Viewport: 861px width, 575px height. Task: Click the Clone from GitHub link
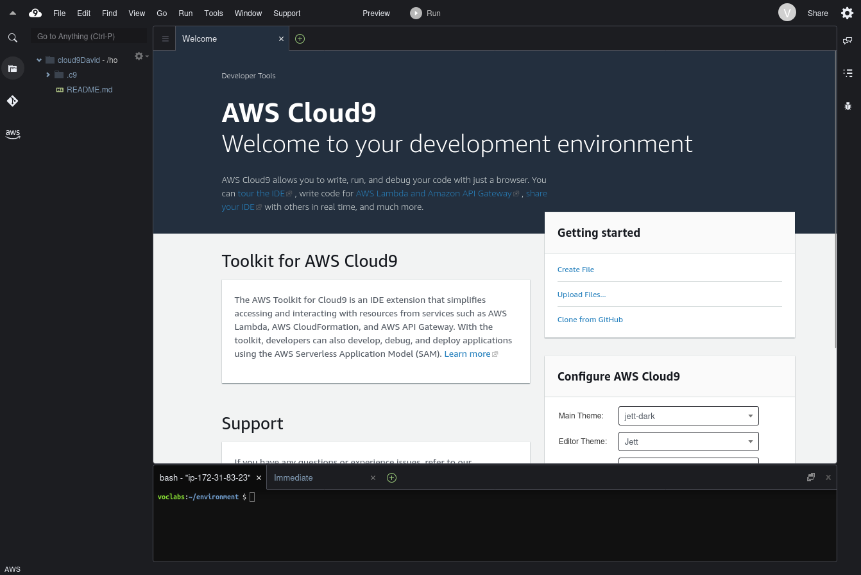[x=590, y=319]
